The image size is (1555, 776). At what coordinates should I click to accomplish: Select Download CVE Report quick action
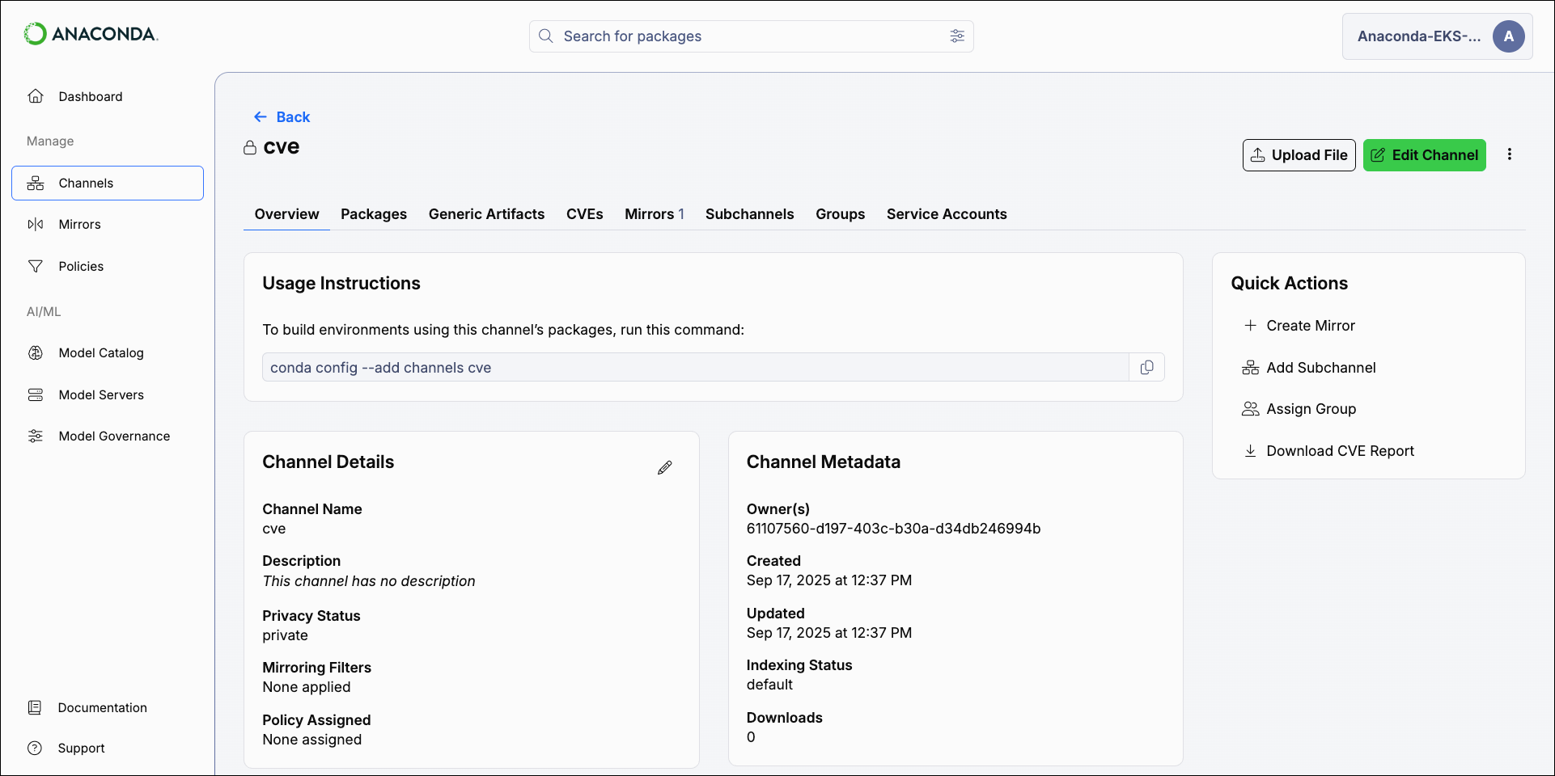pos(1340,451)
